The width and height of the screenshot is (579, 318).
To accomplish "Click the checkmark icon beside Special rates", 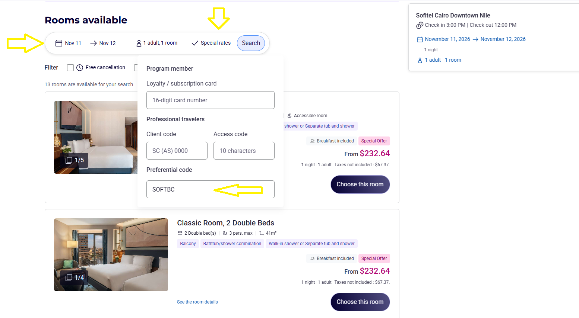I will coord(194,43).
